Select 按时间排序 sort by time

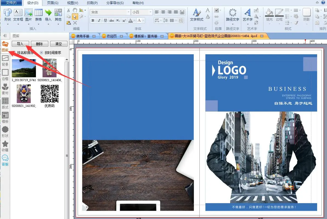51,53
